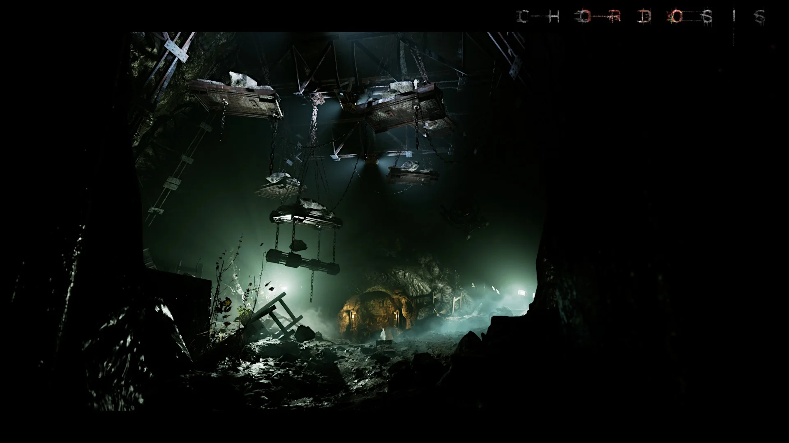Click the small floating rock between chains
The image size is (789, 443).
tap(298, 245)
